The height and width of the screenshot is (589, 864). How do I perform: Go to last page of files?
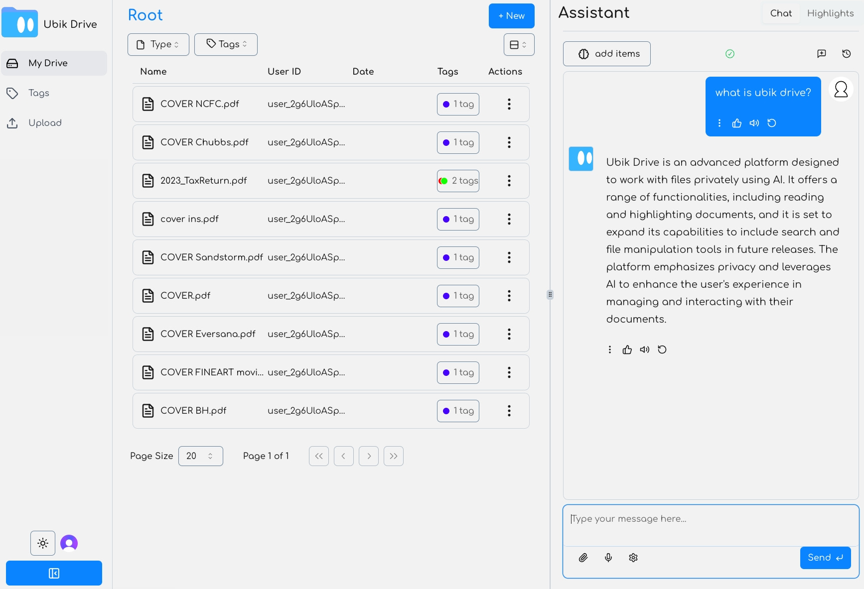point(394,456)
